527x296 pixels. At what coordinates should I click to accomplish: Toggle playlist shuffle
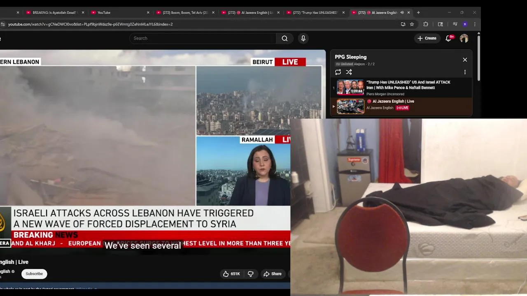349,72
